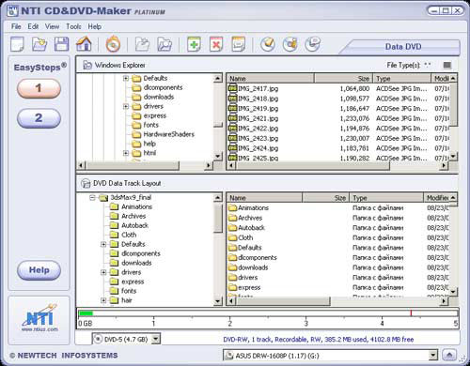Click the New project blank page icon
This screenshot has width=470, height=366.
(x=17, y=44)
